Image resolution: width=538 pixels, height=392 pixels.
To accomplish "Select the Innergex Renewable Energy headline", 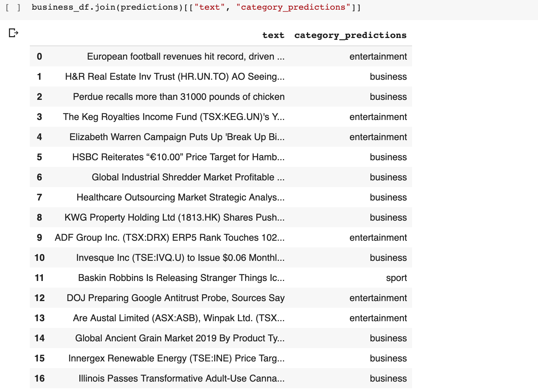I will click(176, 358).
